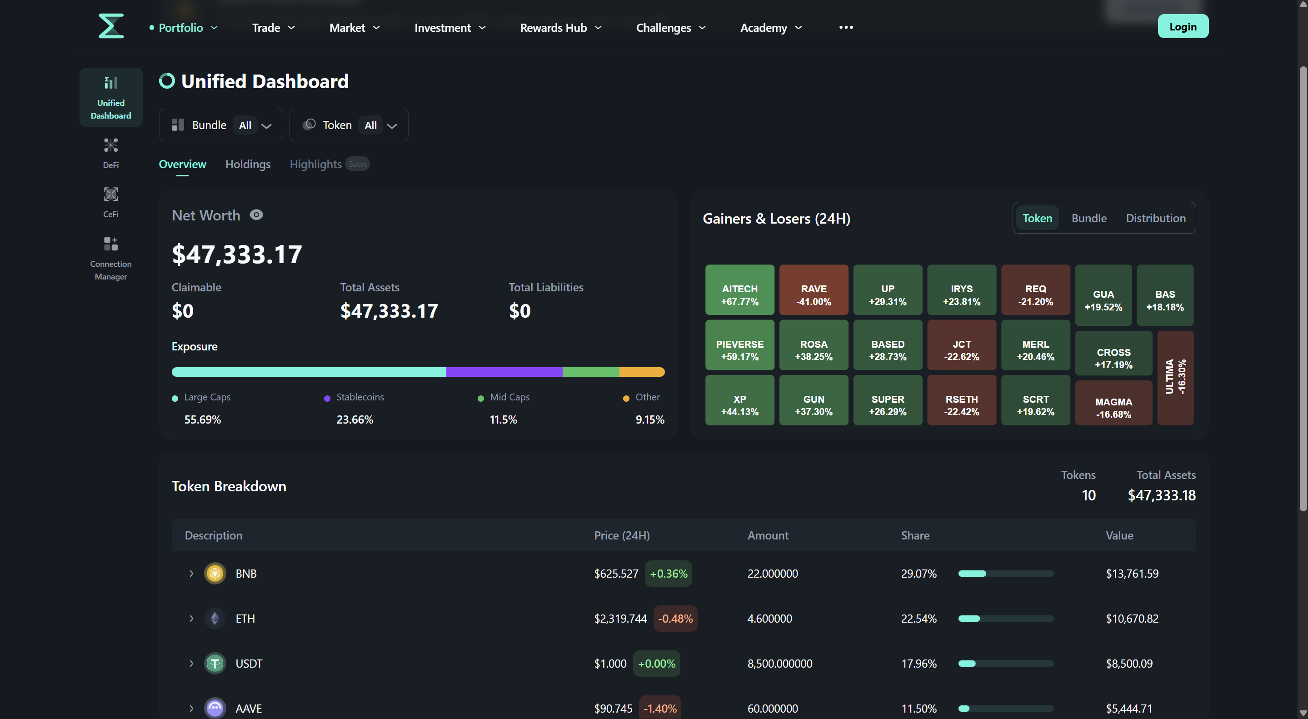Click the SwissBorg-style sigma logo

(x=111, y=26)
